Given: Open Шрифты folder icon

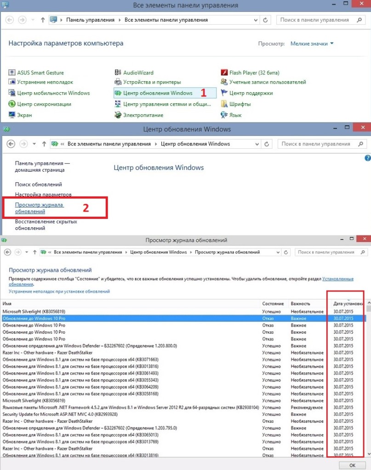Looking at the screenshot, I should pyautogui.click(x=224, y=104).
